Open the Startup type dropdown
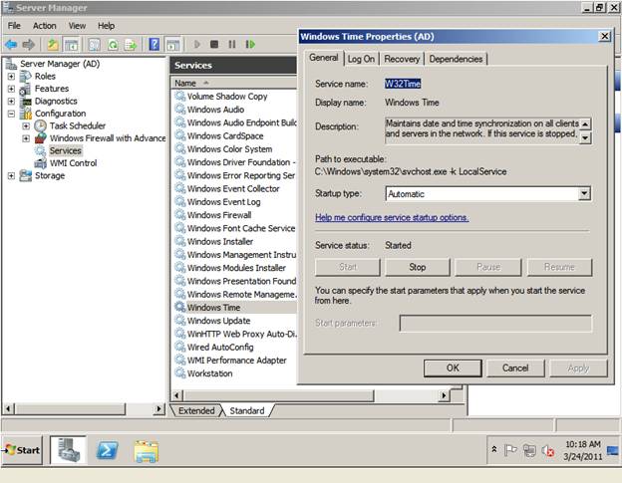Image resolution: width=622 pixels, height=483 pixels. 584,194
